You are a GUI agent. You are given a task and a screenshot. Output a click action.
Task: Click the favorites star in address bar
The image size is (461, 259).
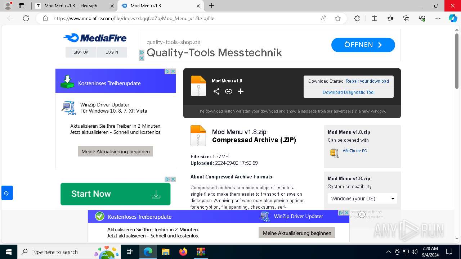pyautogui.click(x=338, y=18)
